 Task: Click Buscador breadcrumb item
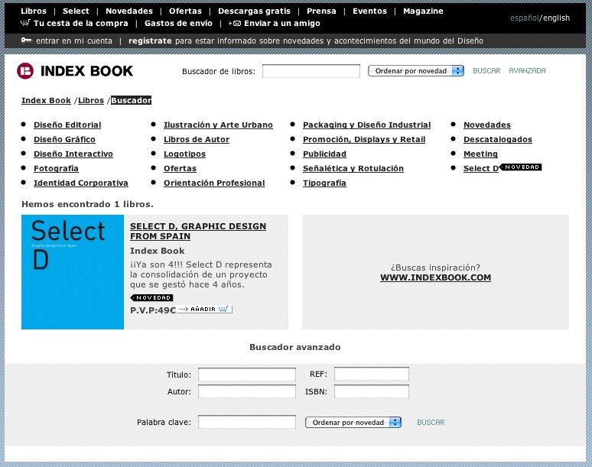131,100
